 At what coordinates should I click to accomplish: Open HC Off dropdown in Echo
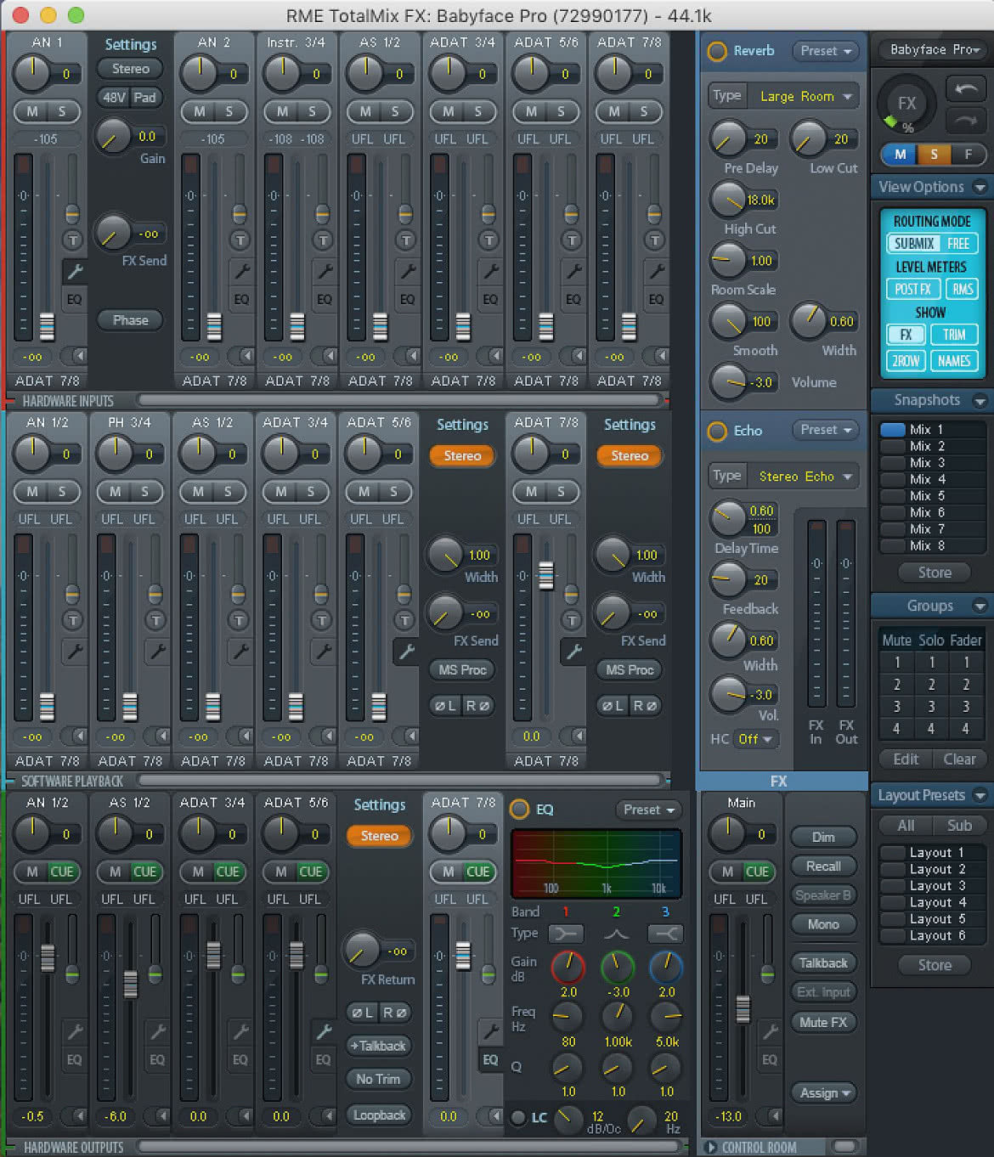(754, 739)
